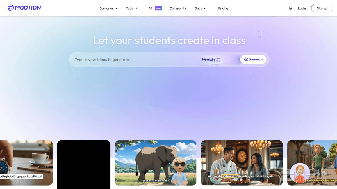The width and height of the screenshot is (337, 189).
Task: Expand the Scenarios dropdown menu
Action: (108, 8)
